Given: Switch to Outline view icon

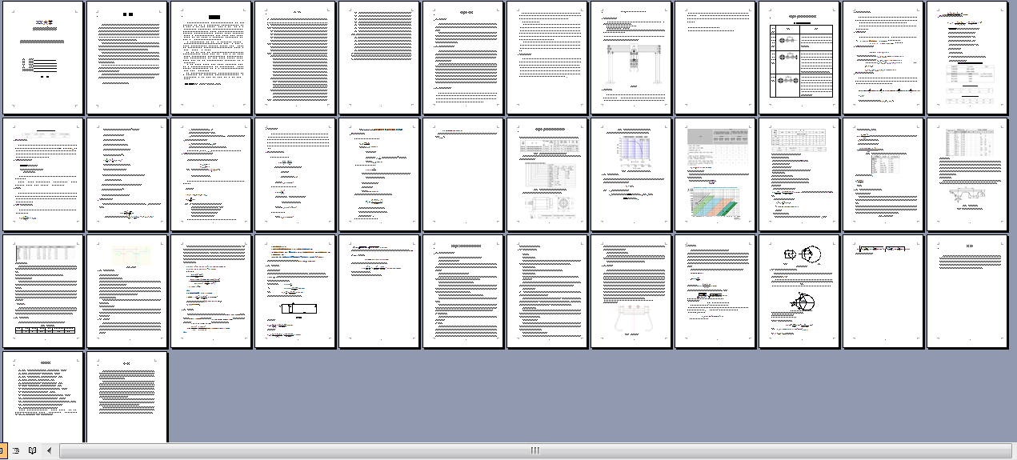Looking at the screenshot, I should coord(16,450).
